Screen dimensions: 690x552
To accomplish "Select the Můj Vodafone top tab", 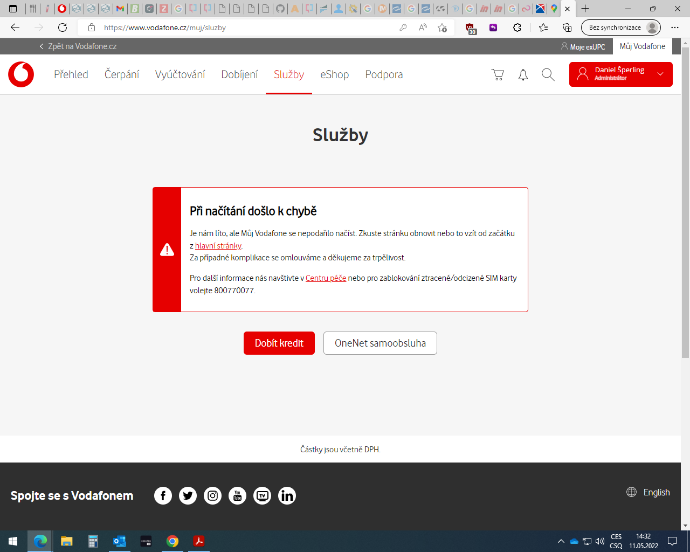I will tap(643, 46).
